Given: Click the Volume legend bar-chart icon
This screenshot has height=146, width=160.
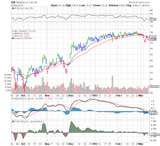Looking at the screenshot, I should pyautogui.click(x=13, y=38).
